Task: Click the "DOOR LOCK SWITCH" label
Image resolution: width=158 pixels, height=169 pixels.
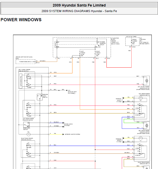Action: (27, 129)
